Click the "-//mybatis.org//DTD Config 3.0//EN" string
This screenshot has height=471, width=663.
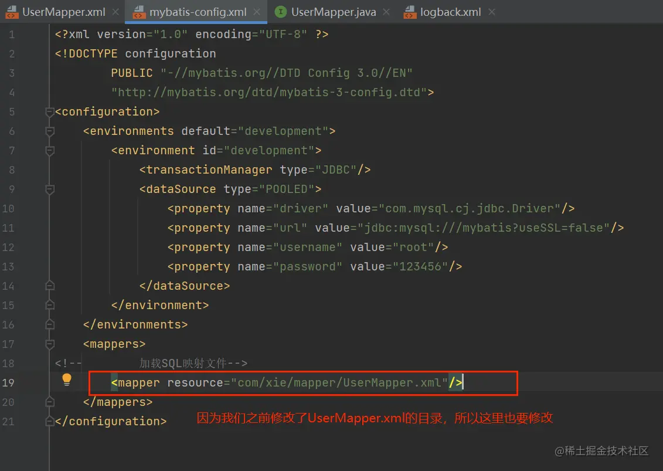(286, 73)
